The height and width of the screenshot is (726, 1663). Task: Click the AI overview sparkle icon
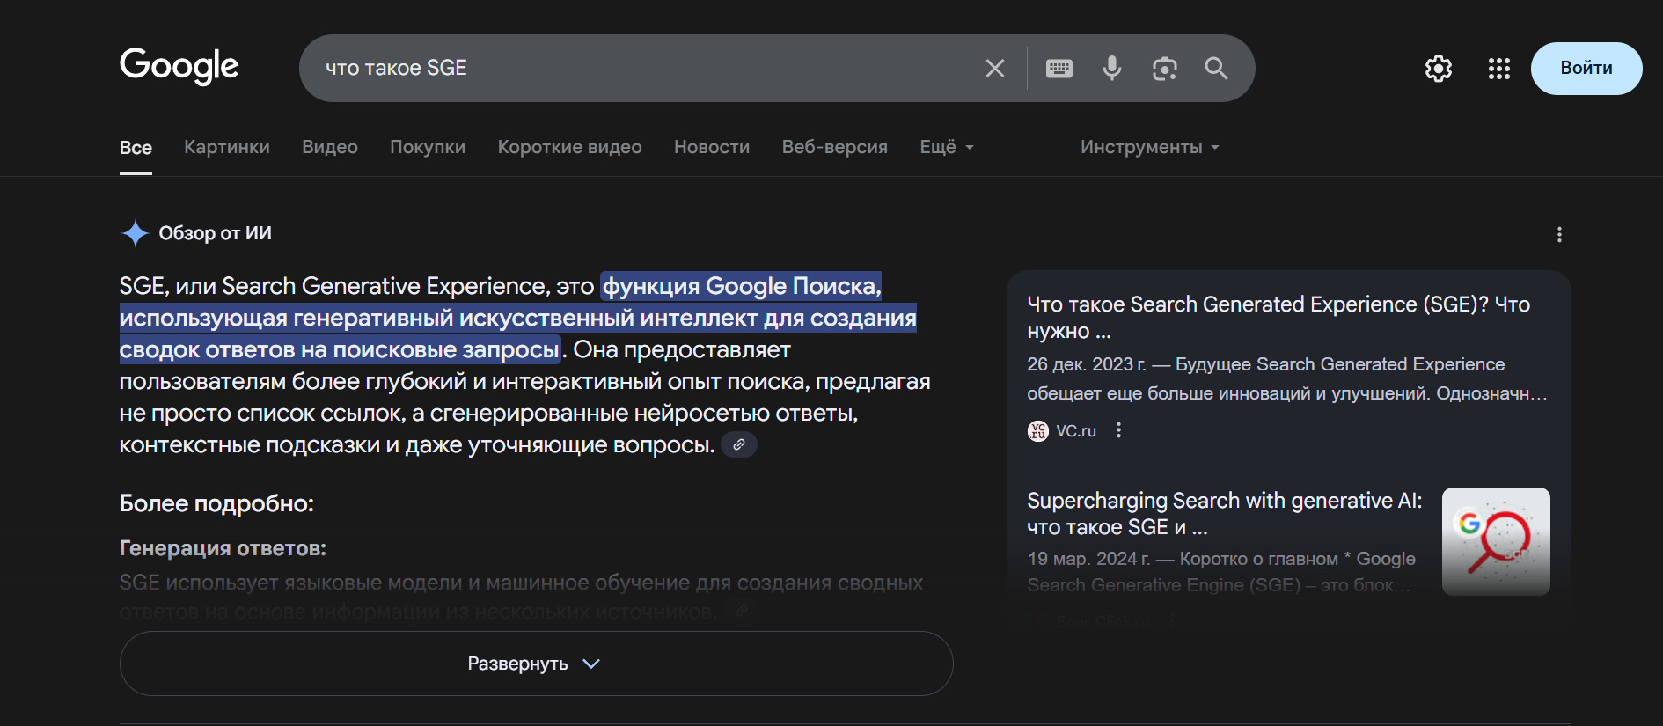point(135,233)
